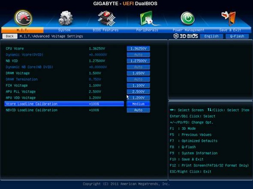This screenshot has width=253, height=189.
Task: Click the Peripherals board icon
Action: (x=149, y=19)
